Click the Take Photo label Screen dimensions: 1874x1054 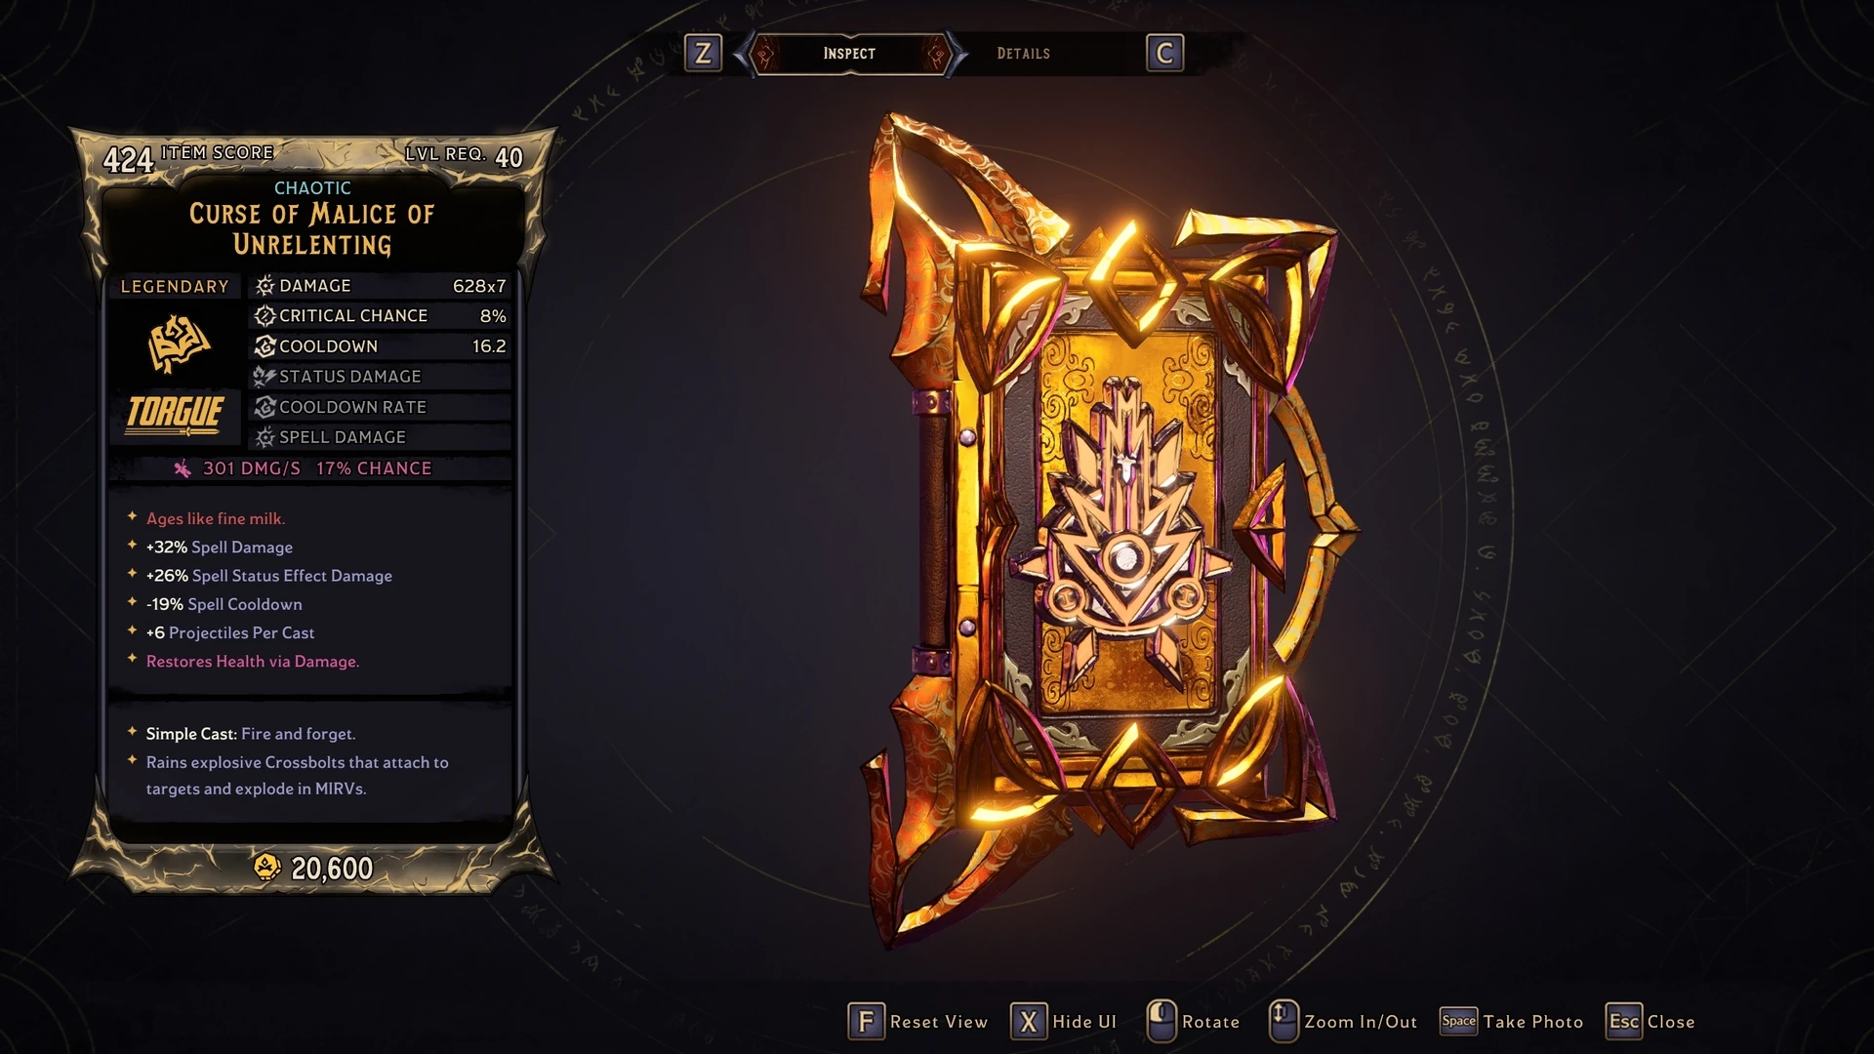click(1533, 1022)
